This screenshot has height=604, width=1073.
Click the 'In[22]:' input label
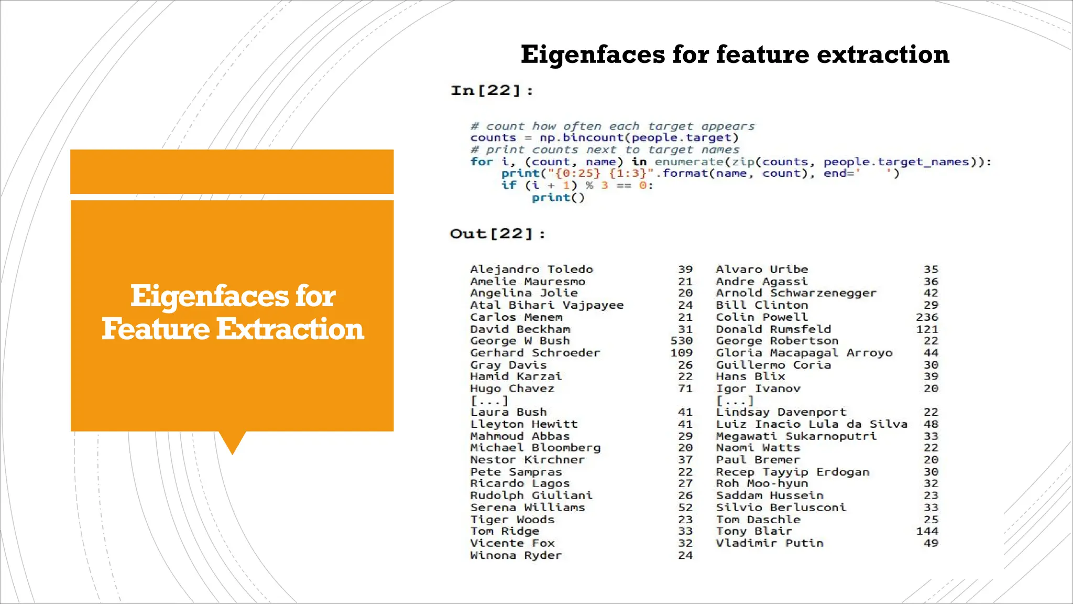(492, 91)
